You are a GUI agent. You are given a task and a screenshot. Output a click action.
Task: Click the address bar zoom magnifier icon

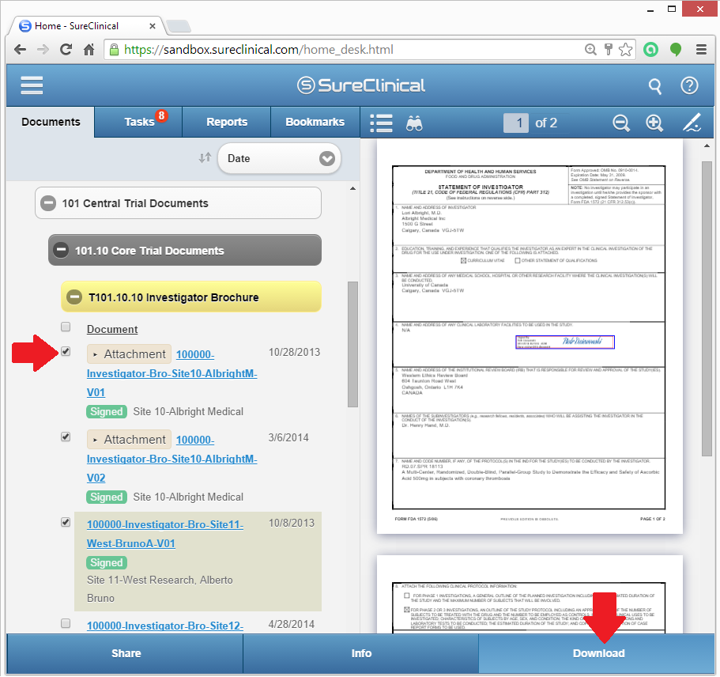click(590, 50)
